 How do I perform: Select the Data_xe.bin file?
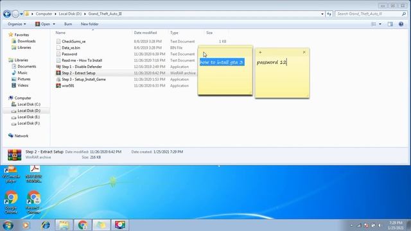tap(71, 47)
